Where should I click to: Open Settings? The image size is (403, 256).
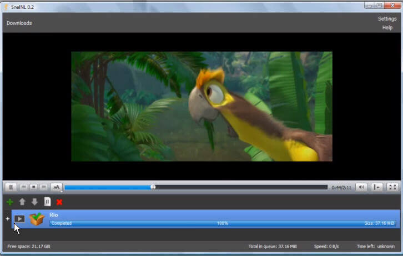click(x=387, y=19)
